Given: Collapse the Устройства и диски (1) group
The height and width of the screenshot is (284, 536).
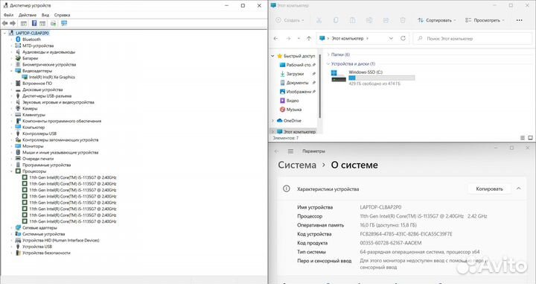Looking at the screenshot, I should click(x=328, y=63).
